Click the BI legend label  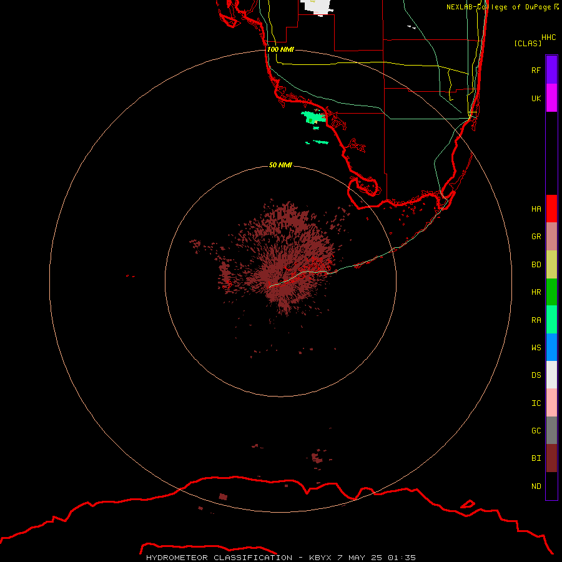pos(536,458)
